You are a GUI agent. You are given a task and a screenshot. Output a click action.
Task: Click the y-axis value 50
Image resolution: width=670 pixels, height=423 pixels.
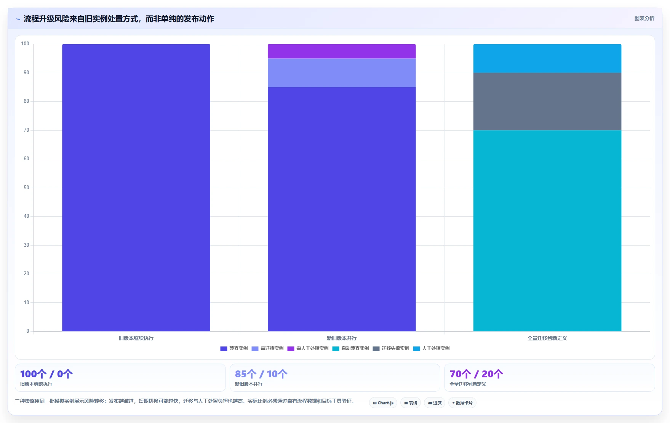[26, 187]
